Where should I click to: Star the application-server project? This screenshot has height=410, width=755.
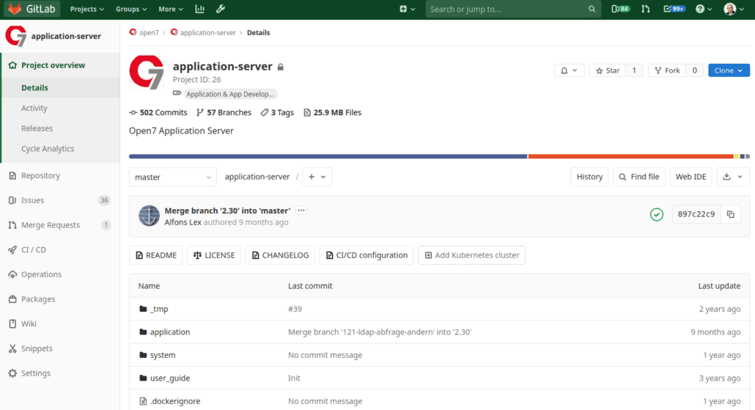coord(608,70)
